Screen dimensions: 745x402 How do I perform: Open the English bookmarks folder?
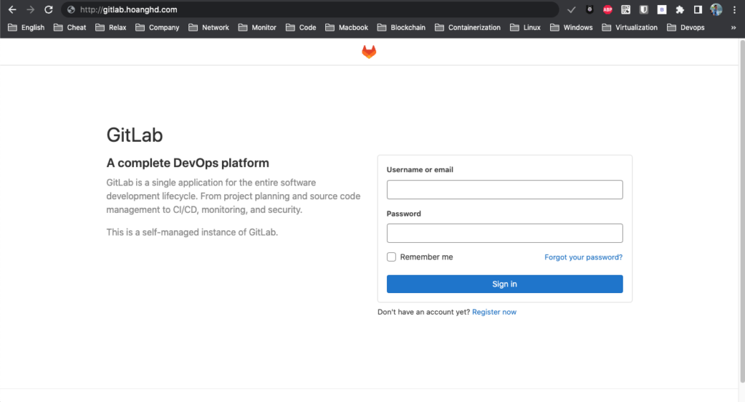point(26,28)
